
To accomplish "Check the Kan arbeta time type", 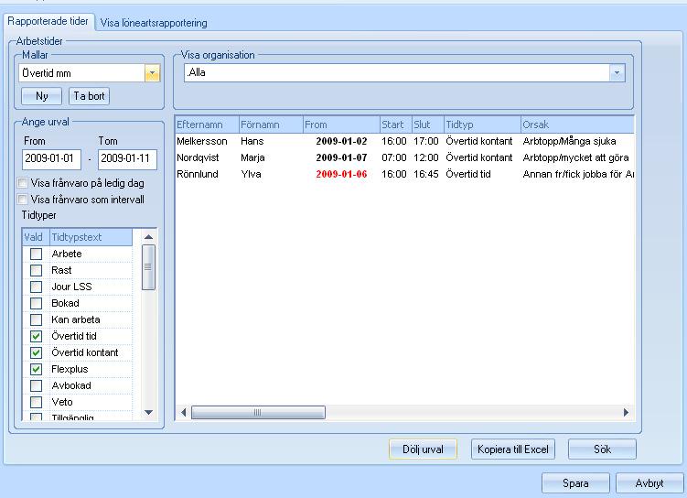I will (x=36, y=319).
